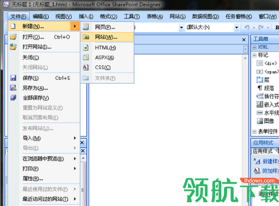Image resolution: width=279 pixels, height=206 pixels.
Task: Expand 最近访问过的网站(T) submenu arrow
Action: [75, 199]
